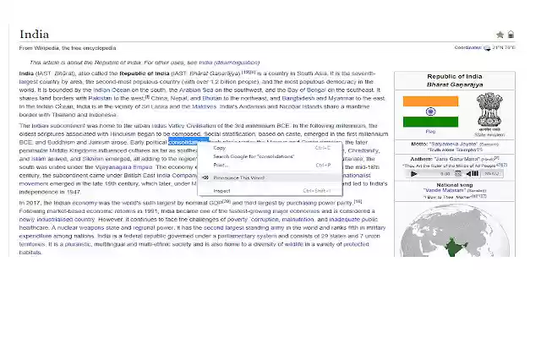Click the flag of India image
Screen dimensions: 541x338
coord(430,112)
